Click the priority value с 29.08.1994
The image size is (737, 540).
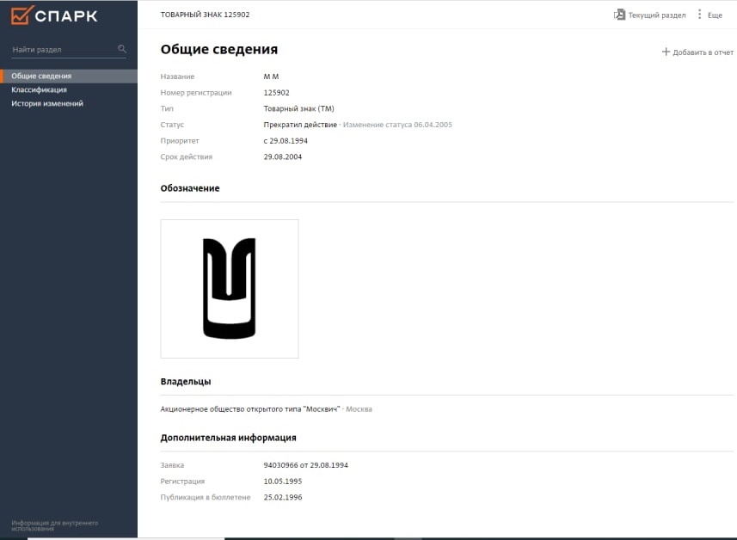286,140
